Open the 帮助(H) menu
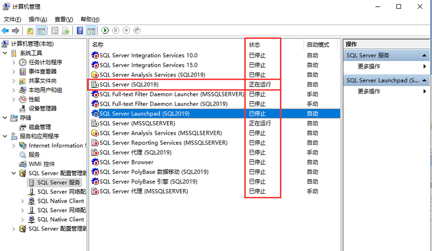 coord(90,19)
